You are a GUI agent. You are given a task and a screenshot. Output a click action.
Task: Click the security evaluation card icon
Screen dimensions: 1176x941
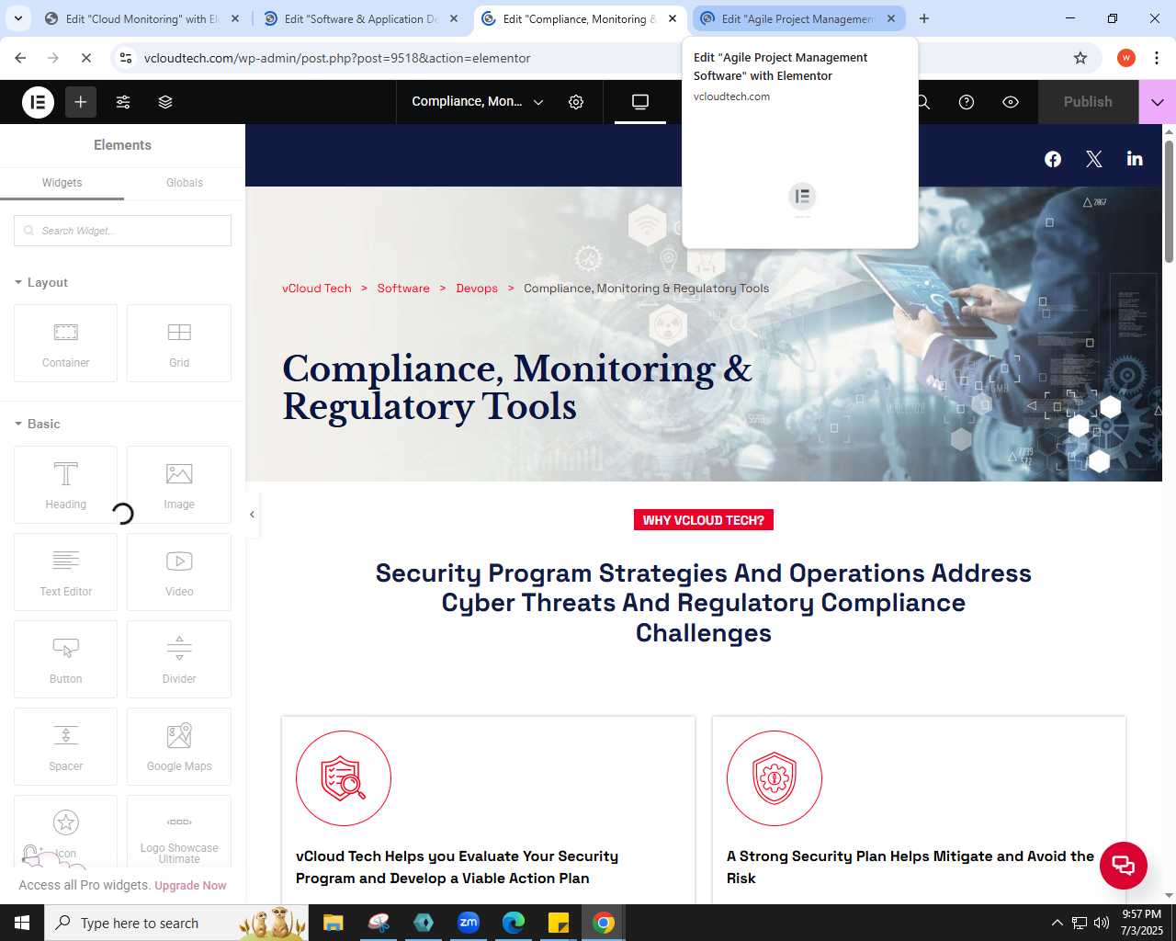pos(344,778)
